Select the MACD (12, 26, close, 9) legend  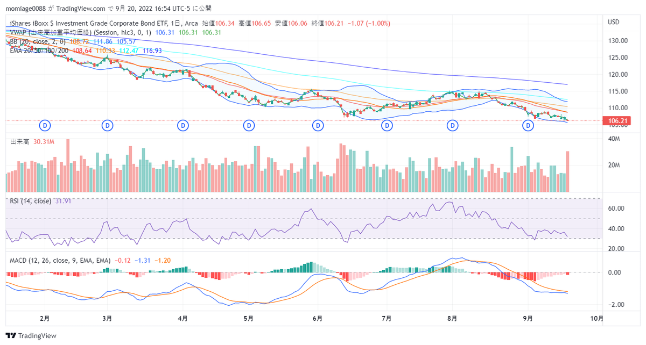click(x=60, y=260)
